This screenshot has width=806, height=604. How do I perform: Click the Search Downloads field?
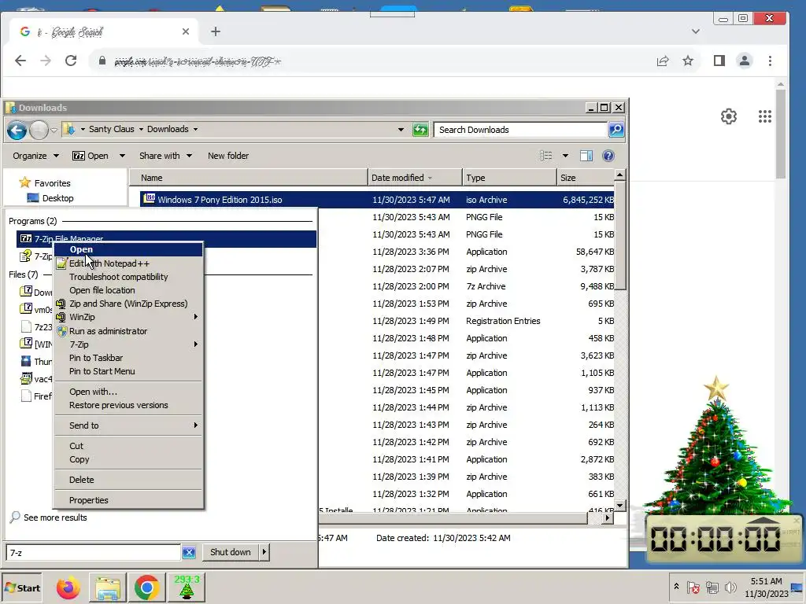point(520,130)
